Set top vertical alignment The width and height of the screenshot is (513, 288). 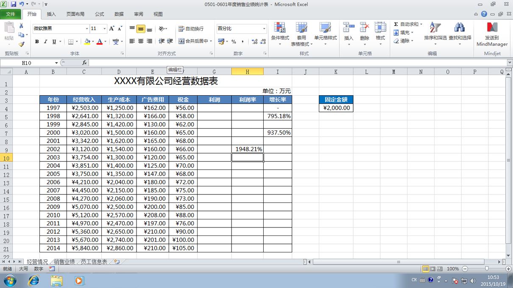132,28
